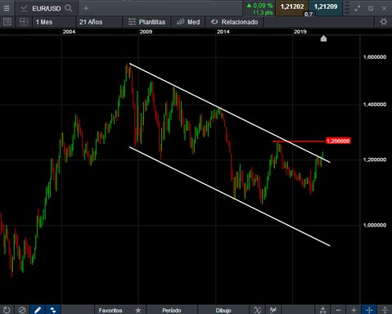Click the chart line icon beside EUR/USD

click(24, 8)
